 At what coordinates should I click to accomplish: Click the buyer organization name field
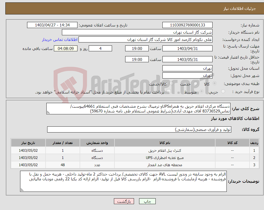(137, 32)
